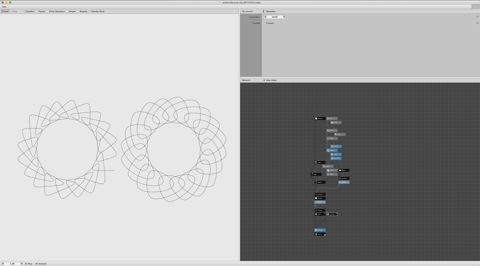This screenshot has height=266, width=480.
Task: Enable the Origin checkbox
Action: [67, 12]
